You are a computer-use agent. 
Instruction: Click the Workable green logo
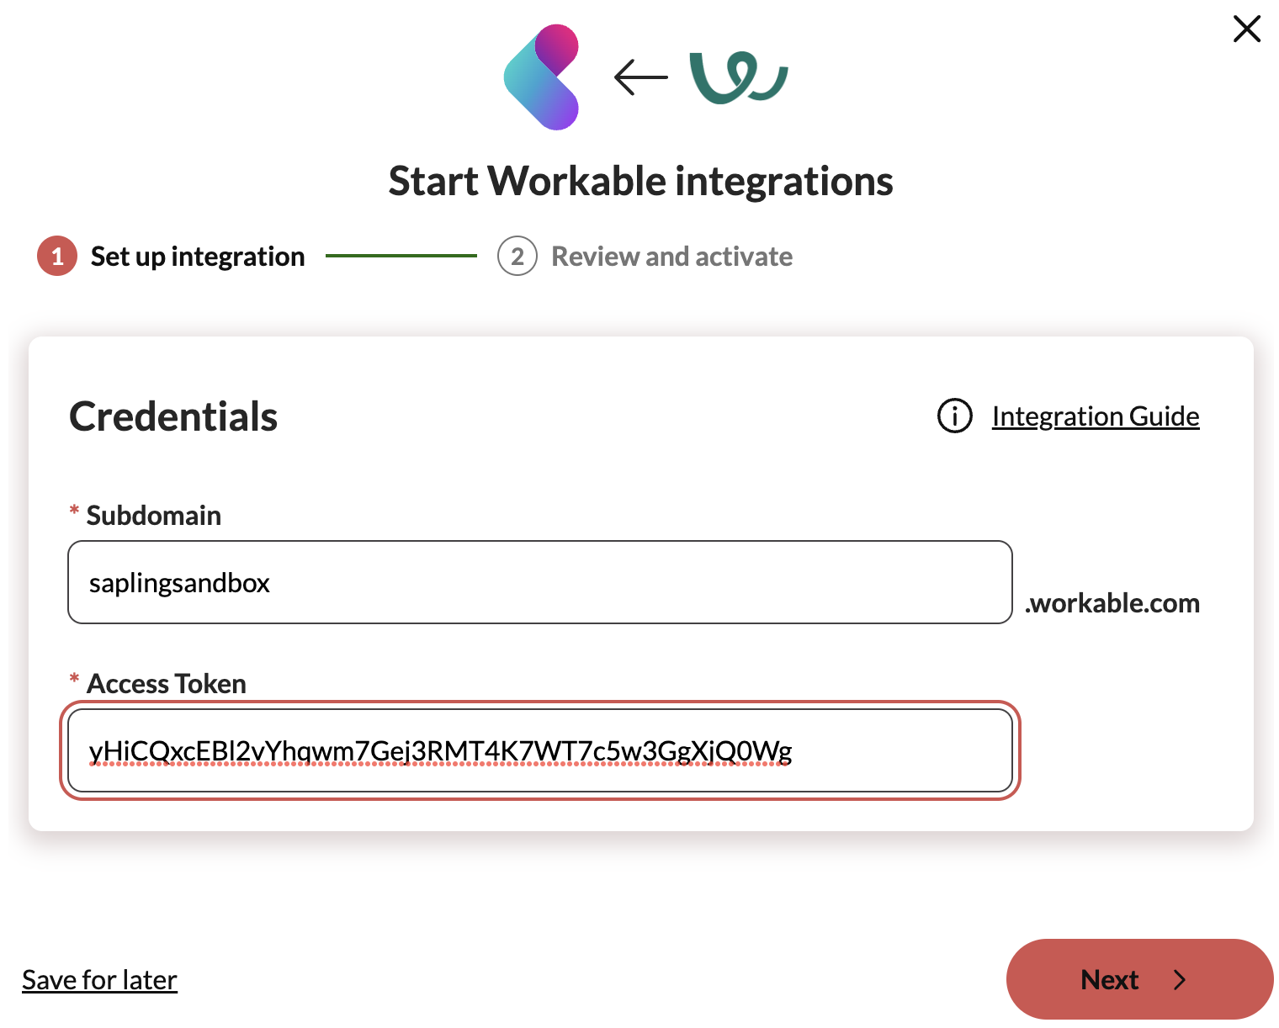point(737,78)
